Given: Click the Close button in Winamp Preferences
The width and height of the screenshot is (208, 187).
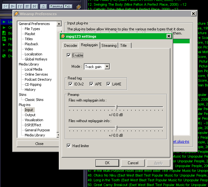Looking at the screenshot, I should 38,144.
